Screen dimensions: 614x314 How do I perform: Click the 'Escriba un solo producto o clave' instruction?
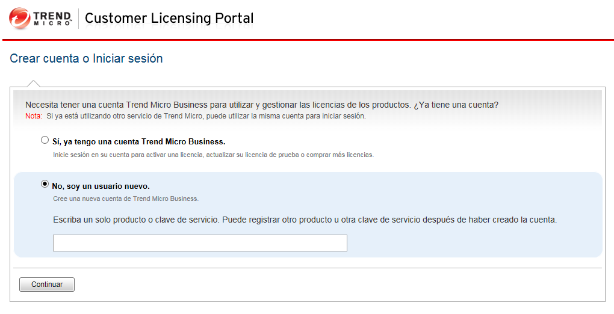pyautogui.click(x=305, y=220)
